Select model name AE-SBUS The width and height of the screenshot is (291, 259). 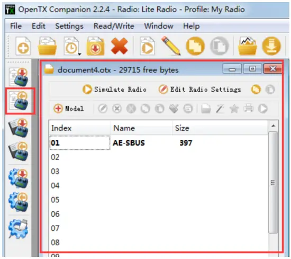[x=129, y=143]
